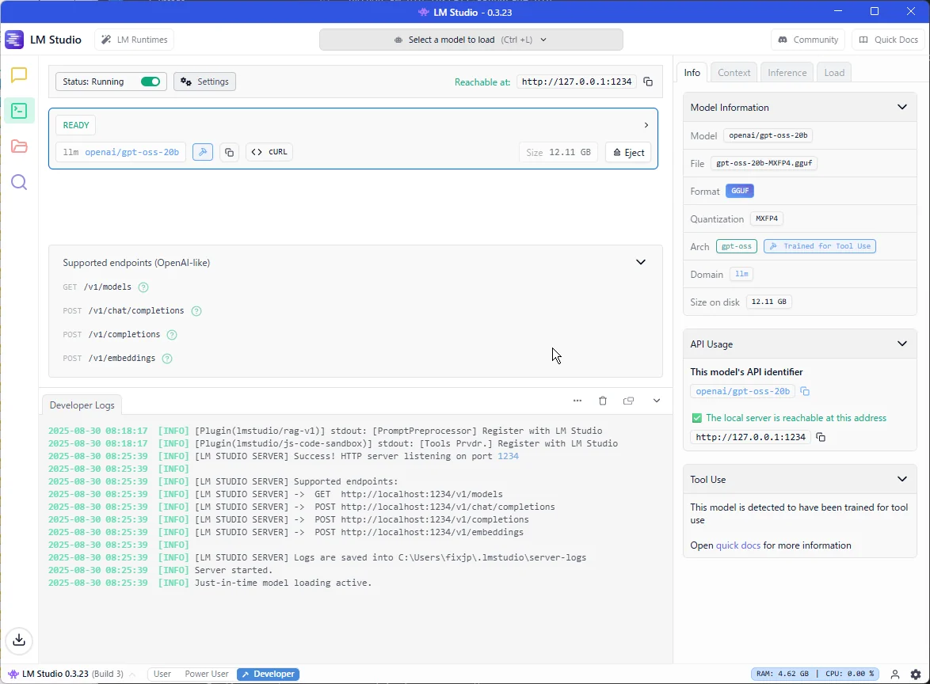This screenshot has width=930, height=684.
Task: Clear developer logs with trash icon
Action: click(x=603, y=401)
